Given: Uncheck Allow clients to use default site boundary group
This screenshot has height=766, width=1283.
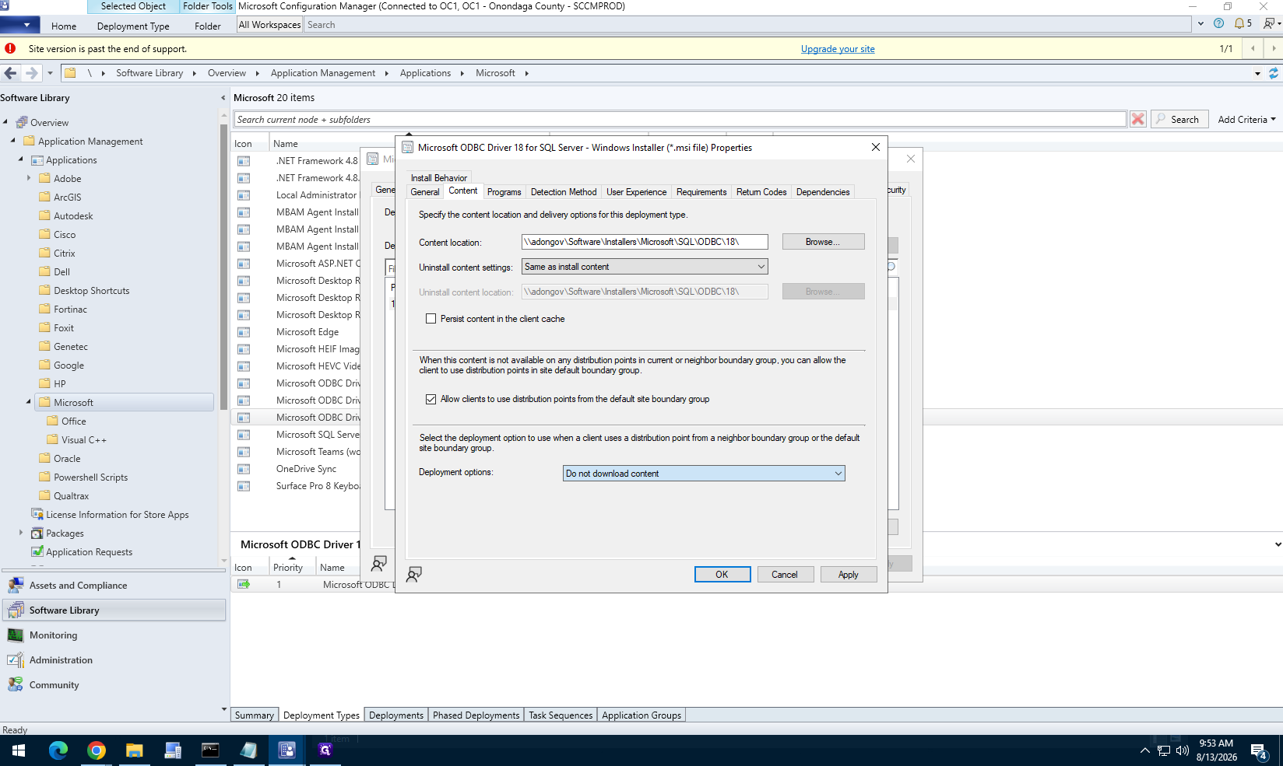Looking at the screenshot, I should [431, 399].
